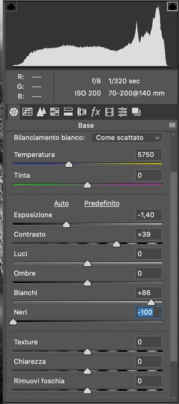Click the Predefinito link
Viewport: 179px width, 404px height.
(102, 203)
